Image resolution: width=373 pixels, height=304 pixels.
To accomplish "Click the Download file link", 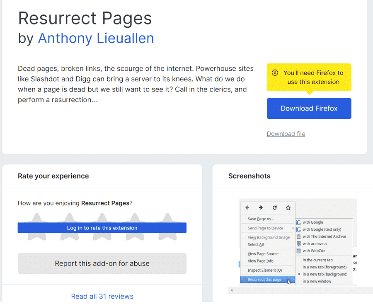I will [x=286, y=134].
